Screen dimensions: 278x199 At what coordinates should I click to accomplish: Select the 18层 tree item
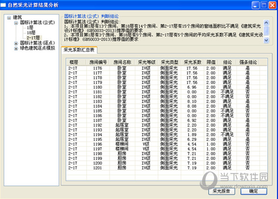(31, 33)
